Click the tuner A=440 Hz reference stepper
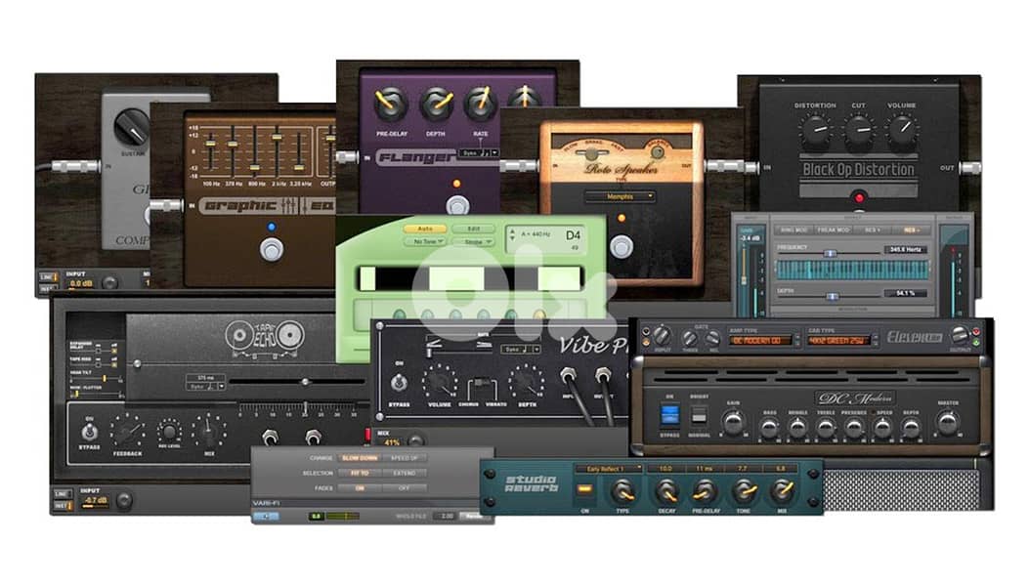This screenshot has width=1029, height=586. [x=513, y=234]
